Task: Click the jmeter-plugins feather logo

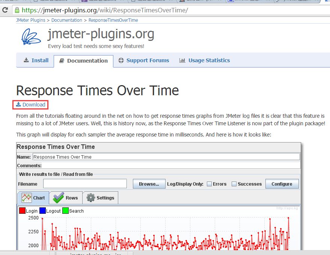Action: pos(31,37)
